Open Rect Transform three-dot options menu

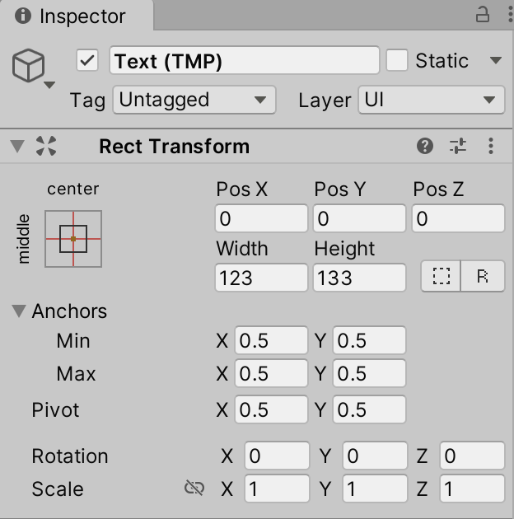pyautogui.click(x=491, y=147)
